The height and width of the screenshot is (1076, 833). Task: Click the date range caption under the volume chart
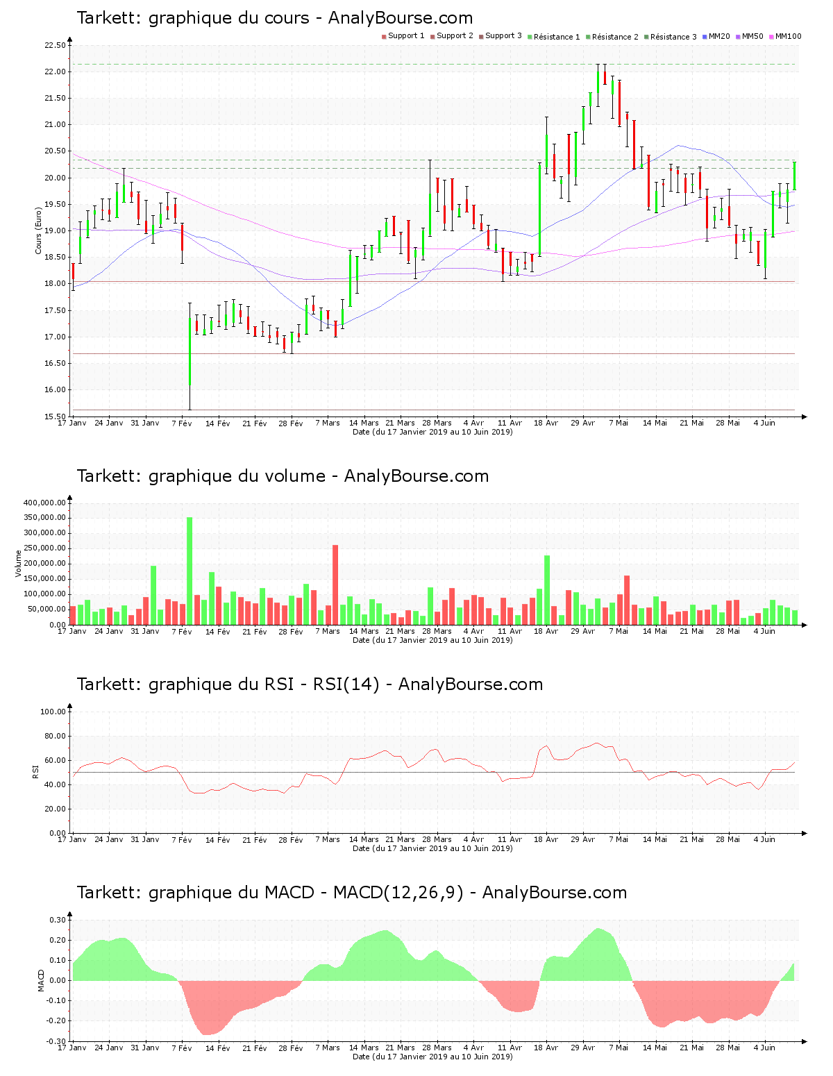(x=432, y=641)
